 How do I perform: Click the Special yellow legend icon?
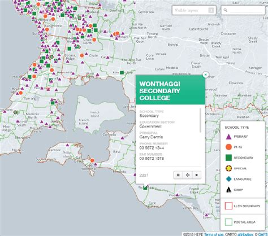tap(228, 168)
